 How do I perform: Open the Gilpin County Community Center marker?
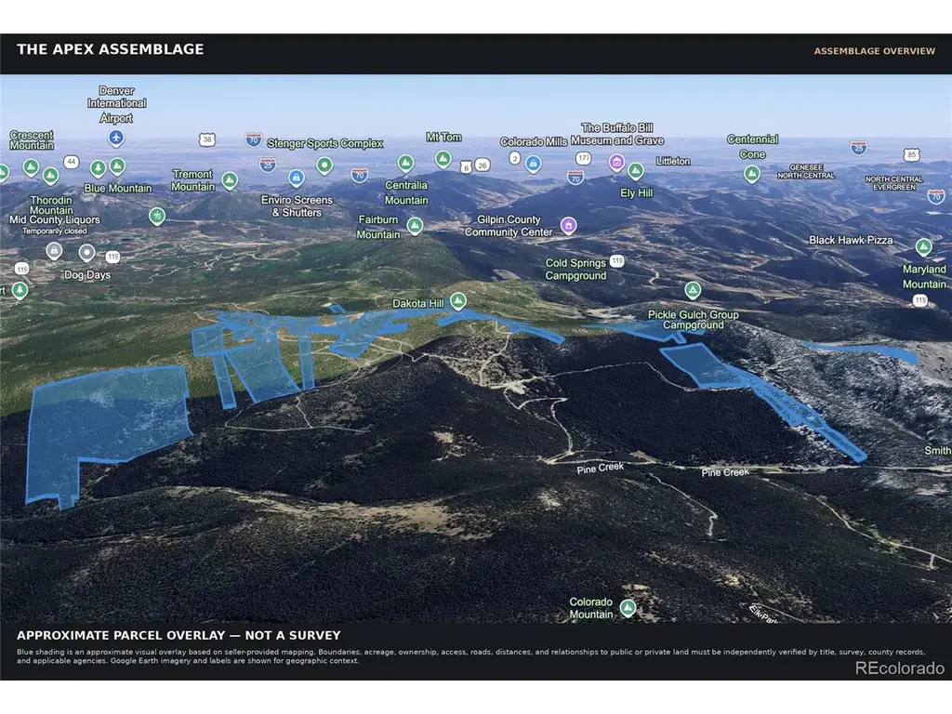point(568,226)
